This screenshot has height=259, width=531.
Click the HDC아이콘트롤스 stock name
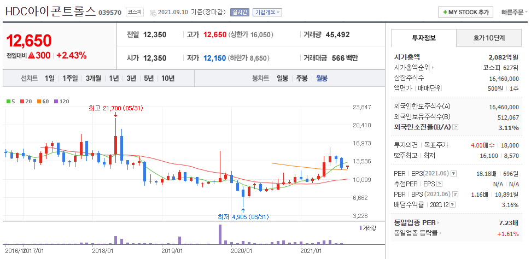[x=50, y=11]
